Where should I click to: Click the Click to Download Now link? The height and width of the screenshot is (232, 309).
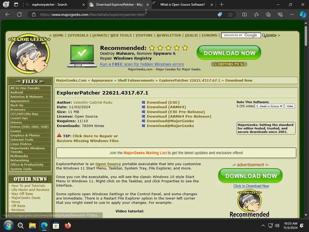(251, 186)
